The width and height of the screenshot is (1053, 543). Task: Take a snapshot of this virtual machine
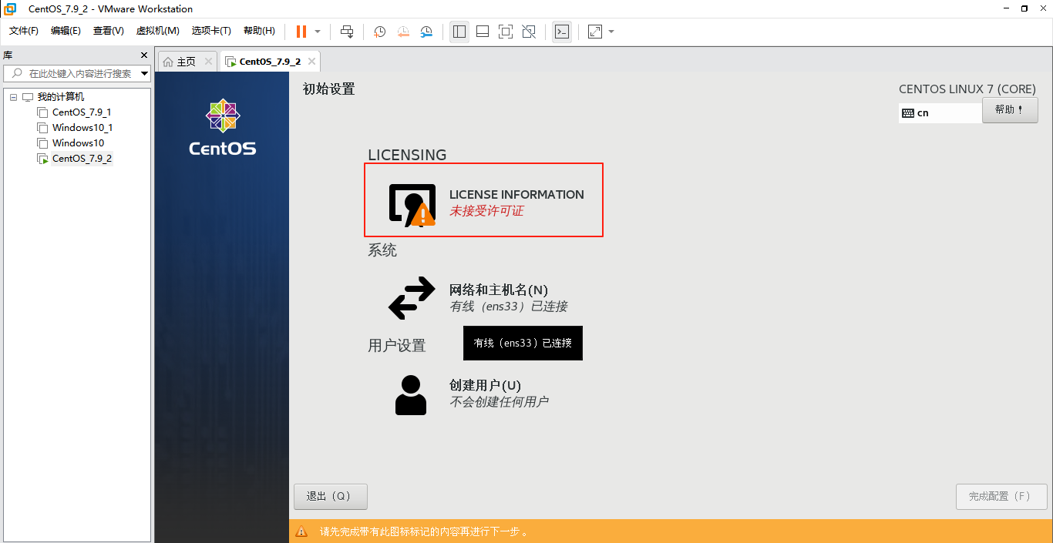pos(378,32)
